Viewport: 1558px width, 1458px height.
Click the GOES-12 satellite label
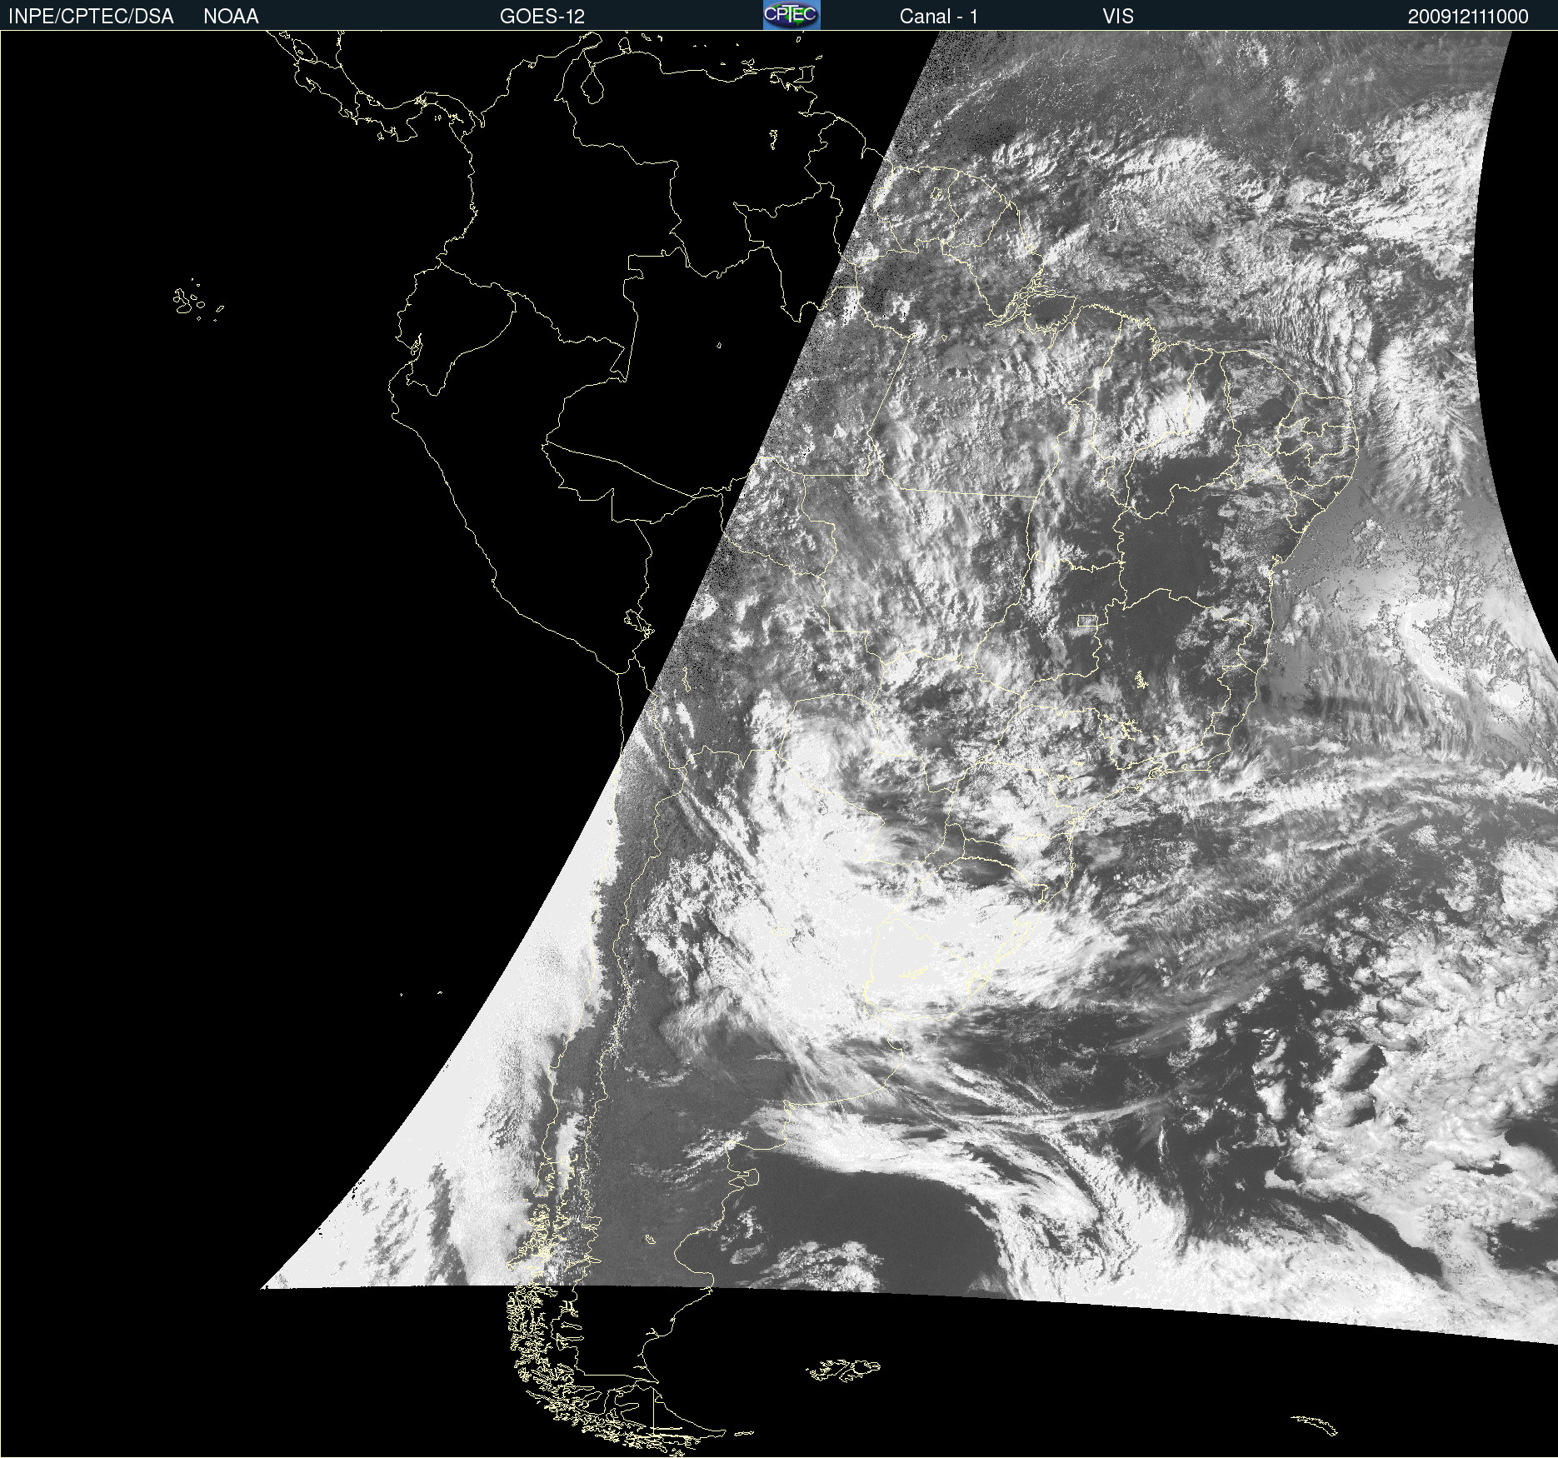pos(542,17)
